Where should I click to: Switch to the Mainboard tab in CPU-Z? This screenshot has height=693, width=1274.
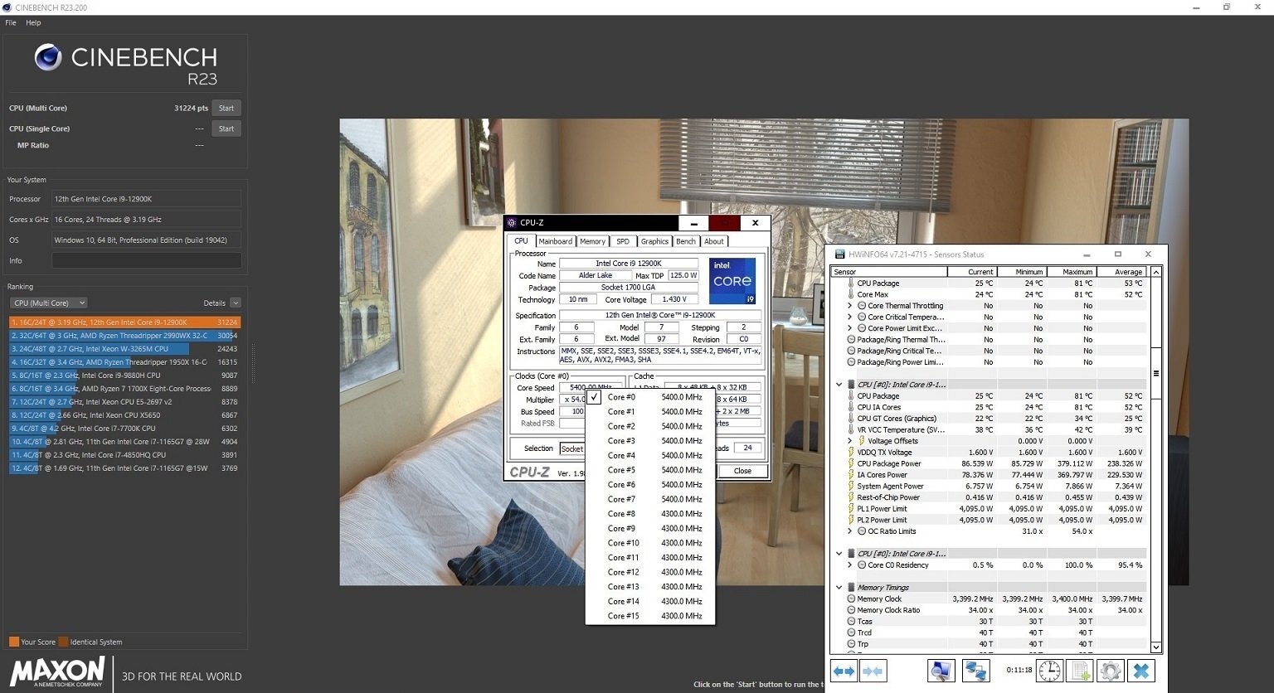pyautogui.click(x=555, y=241)
